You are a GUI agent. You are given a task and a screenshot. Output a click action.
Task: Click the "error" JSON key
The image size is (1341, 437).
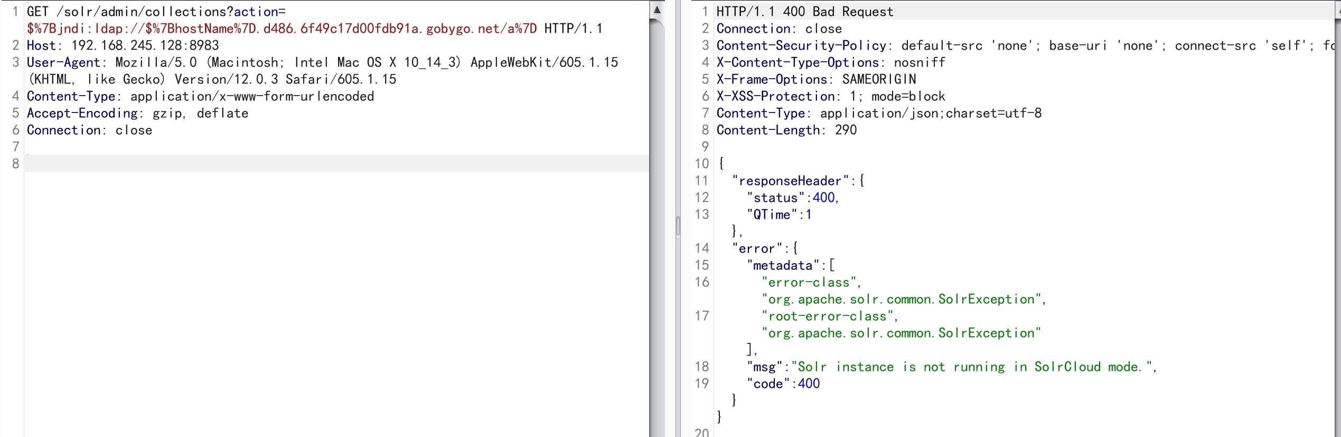click(x=757, y=248)
